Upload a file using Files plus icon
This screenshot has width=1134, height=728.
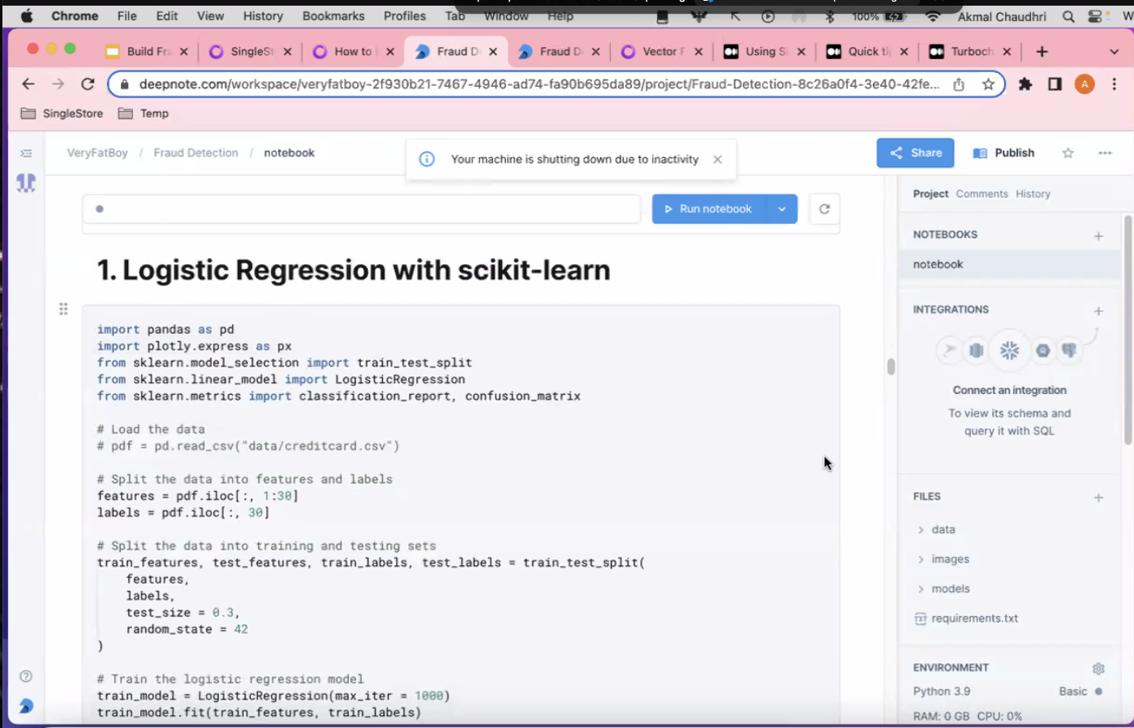pos(1098,498)
